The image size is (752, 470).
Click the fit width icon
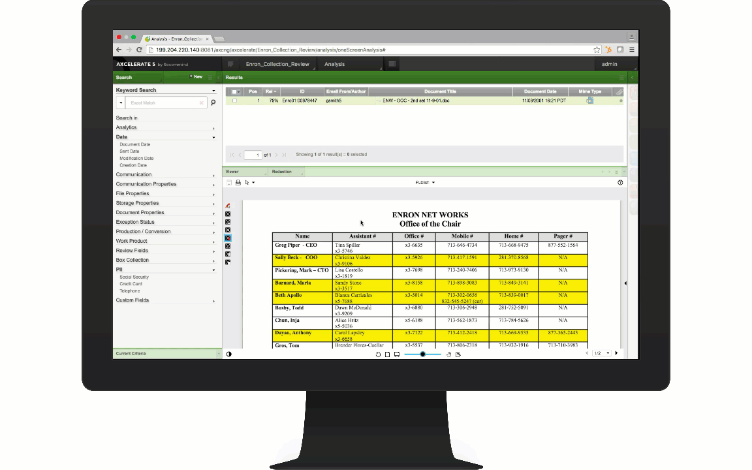397,354
